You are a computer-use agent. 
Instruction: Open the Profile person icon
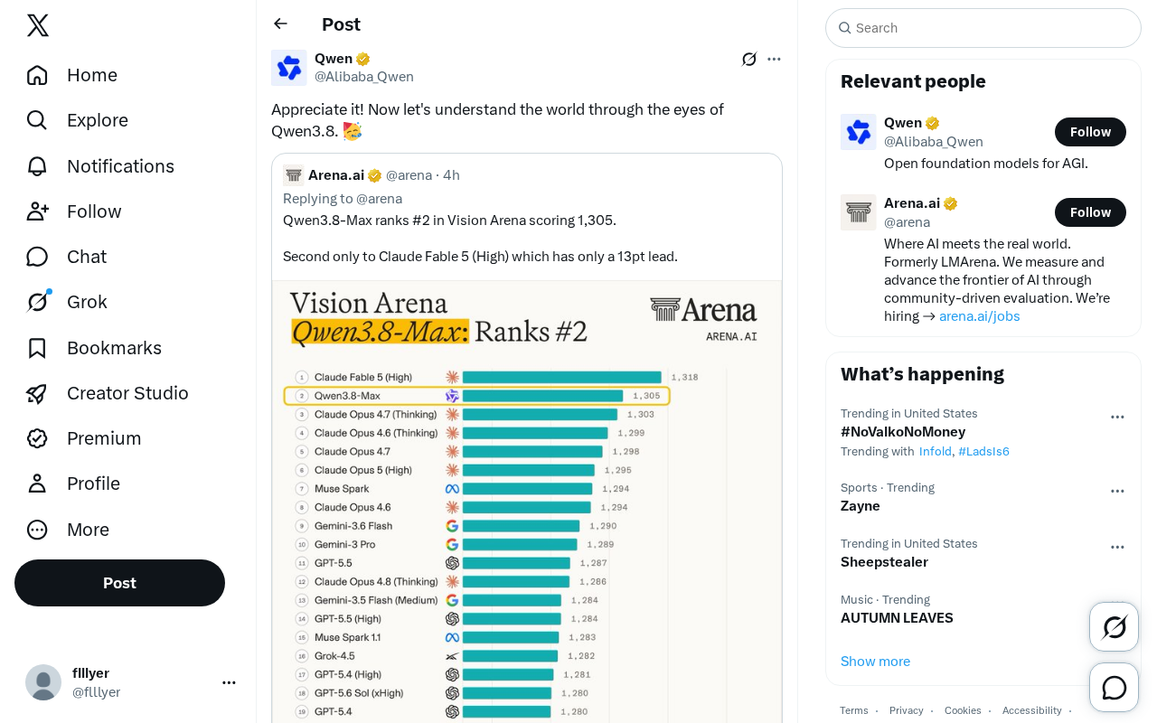[x=37, y=484]
